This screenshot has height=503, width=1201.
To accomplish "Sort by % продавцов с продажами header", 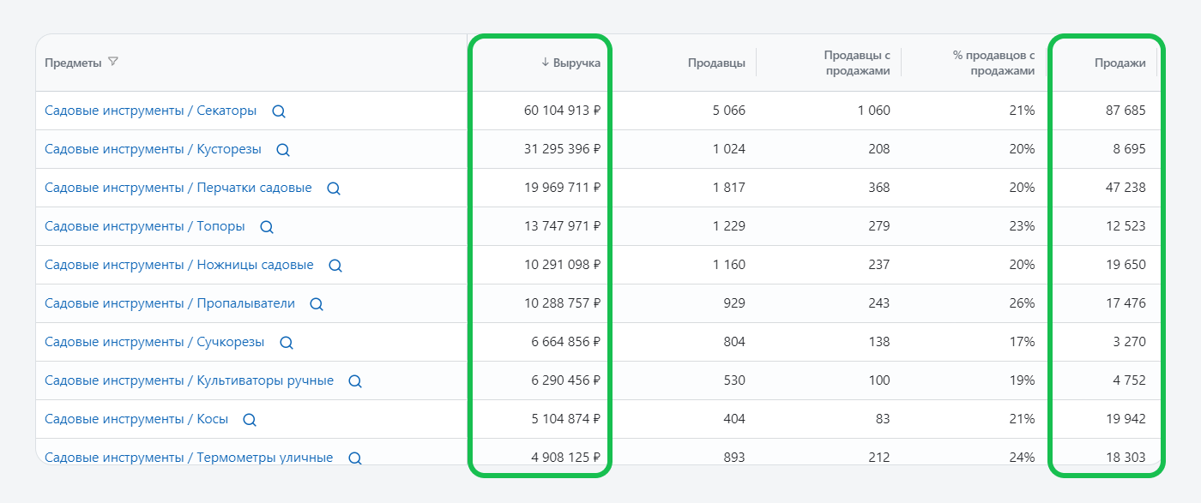I will coord(993,63).
